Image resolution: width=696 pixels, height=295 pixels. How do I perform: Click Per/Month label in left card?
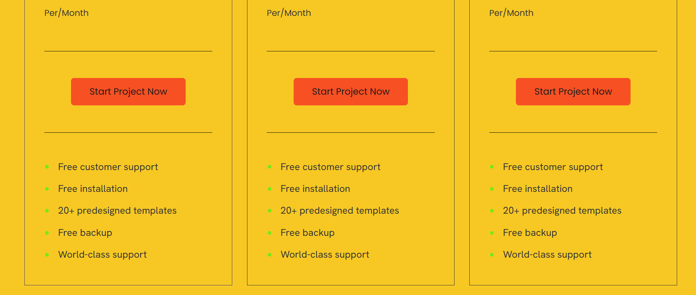67,13
